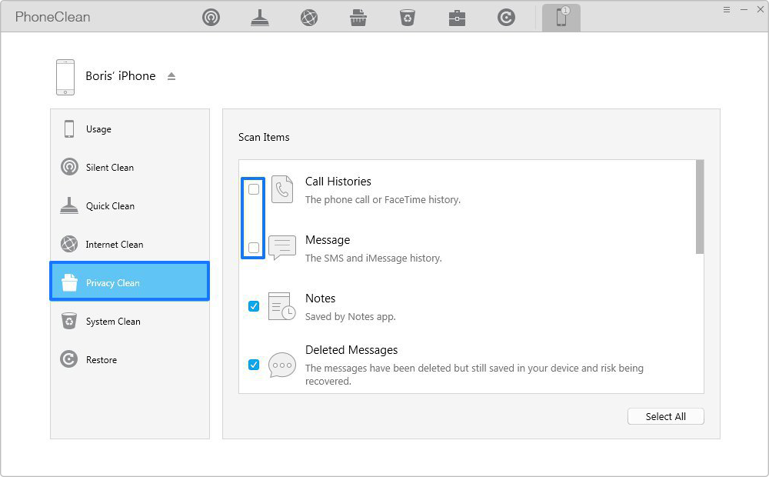Select the connected device phone icon tab

tap(561, 18)
